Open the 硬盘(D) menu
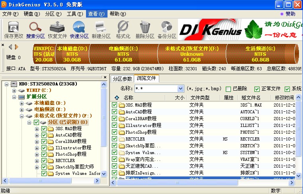 [32, 14]
